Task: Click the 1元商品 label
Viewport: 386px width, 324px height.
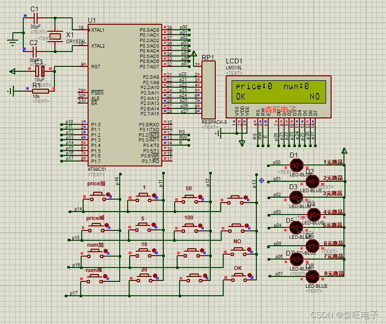Action: (333, 162)
